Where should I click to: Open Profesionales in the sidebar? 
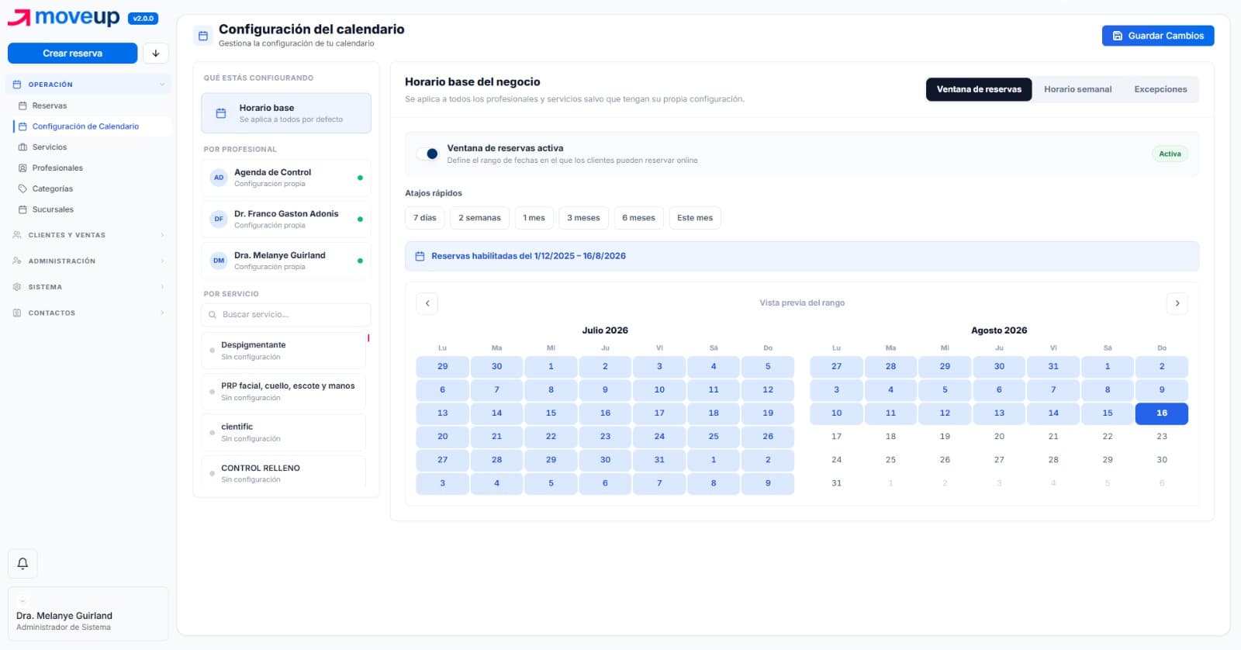pyautogui.click(x=57, y=168)
